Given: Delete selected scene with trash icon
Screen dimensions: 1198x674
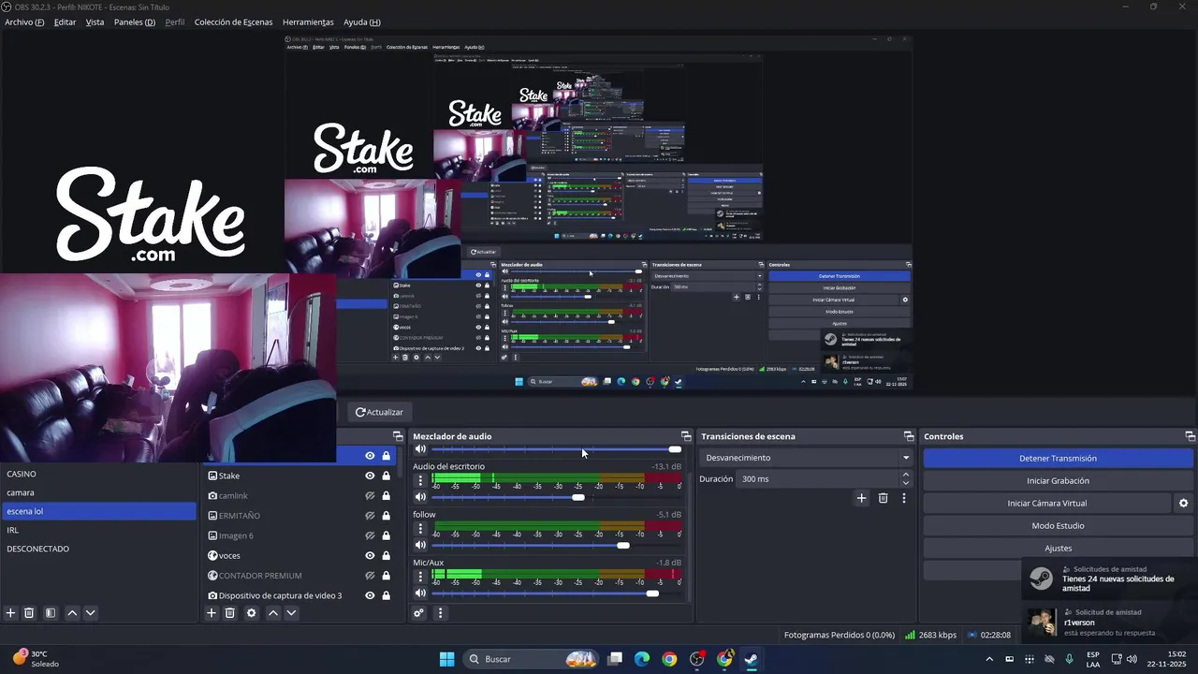Looking at the screenshot, I should coord(29,613).
